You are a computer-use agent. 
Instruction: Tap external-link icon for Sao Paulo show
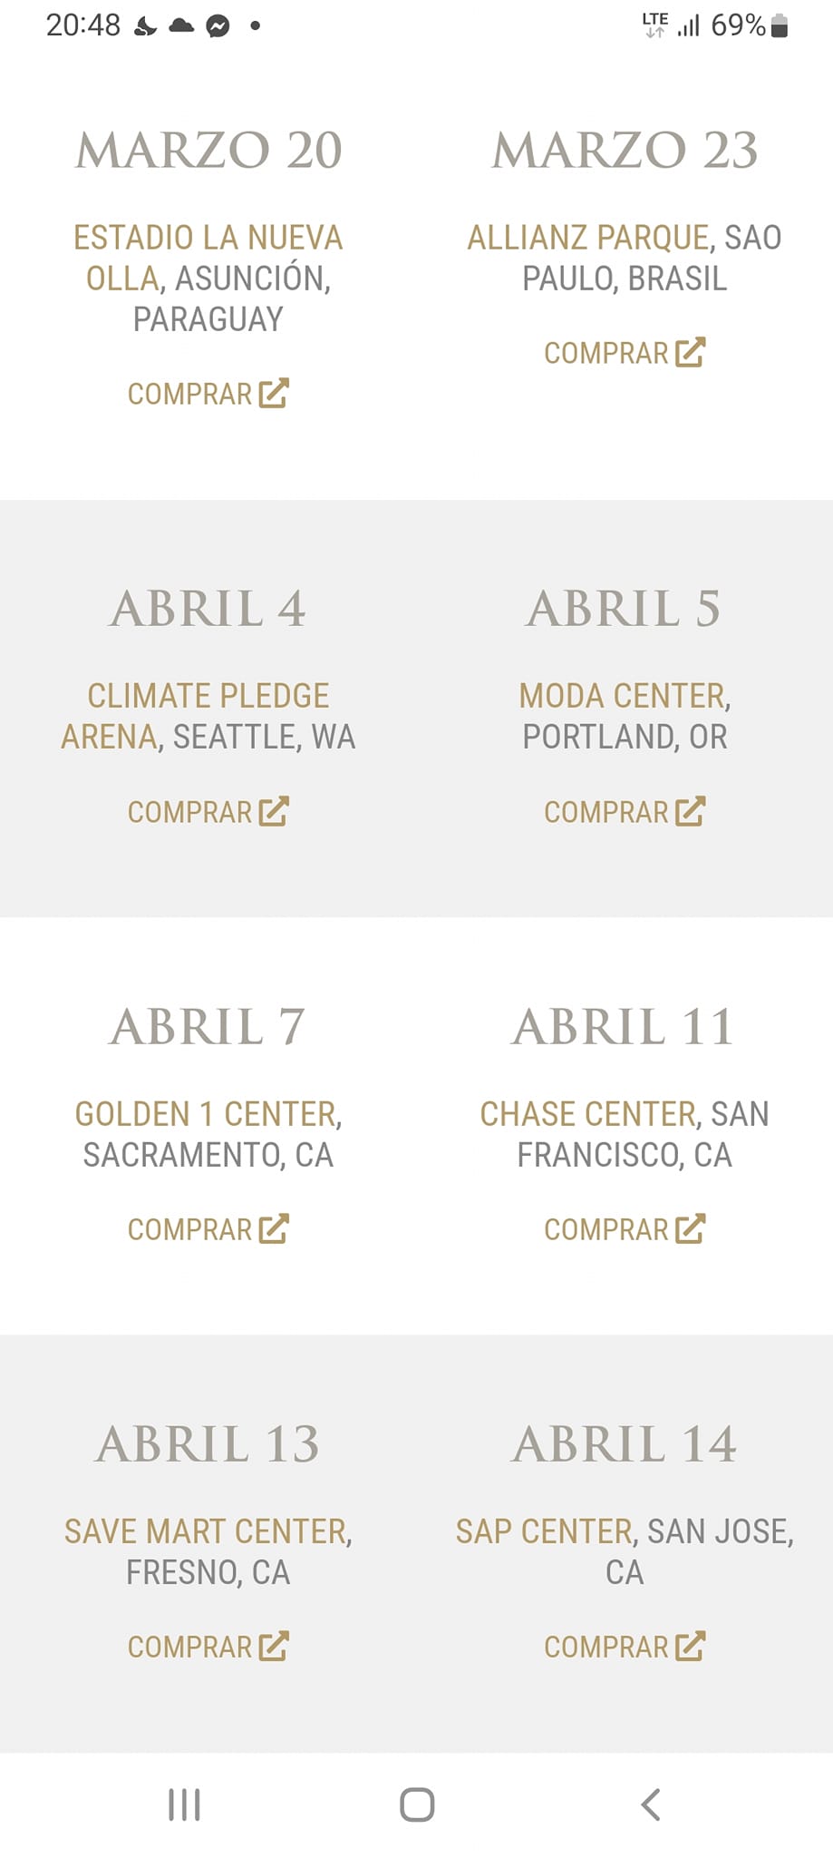tap(690, 353)
